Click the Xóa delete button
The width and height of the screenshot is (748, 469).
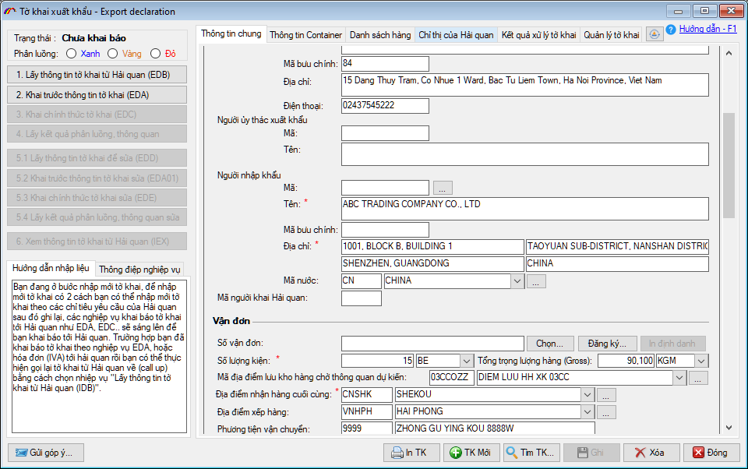(x=650, y=453)
